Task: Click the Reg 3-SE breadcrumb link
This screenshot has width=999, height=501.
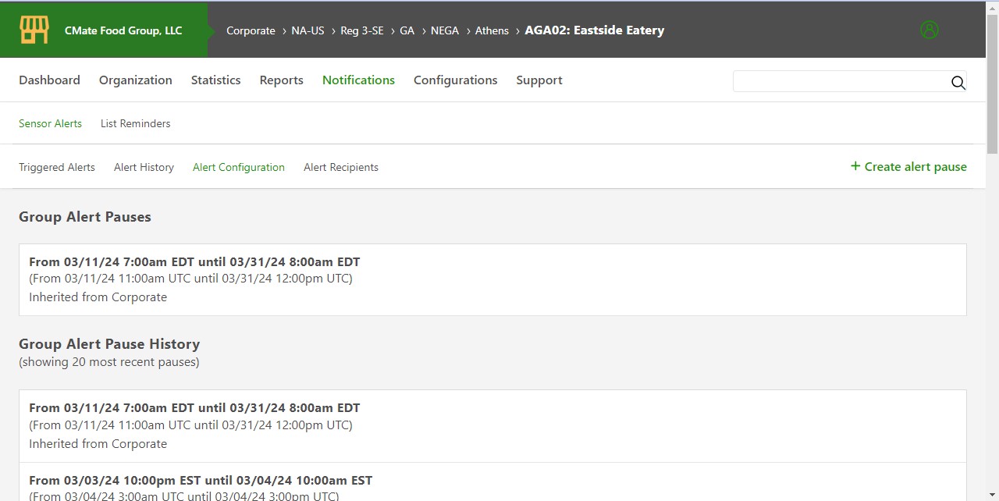Action: [x=362, y=31]
